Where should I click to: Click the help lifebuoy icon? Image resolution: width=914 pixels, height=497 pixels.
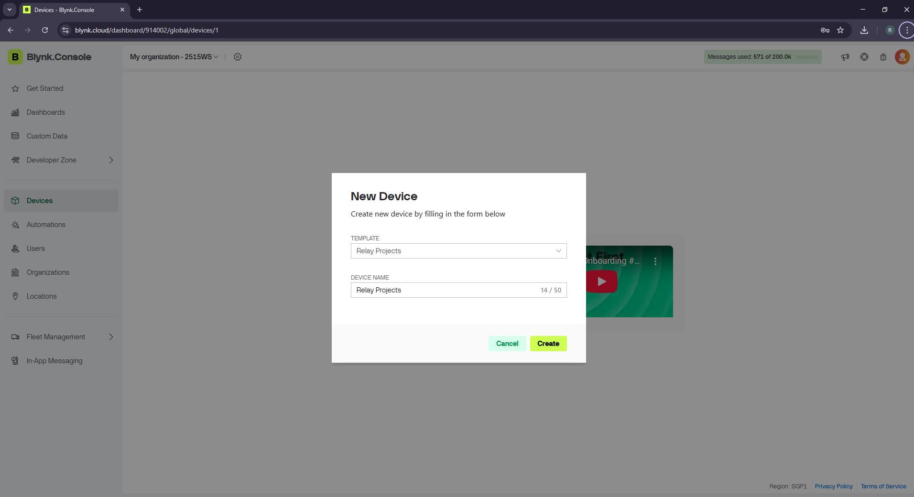point(864,57)
